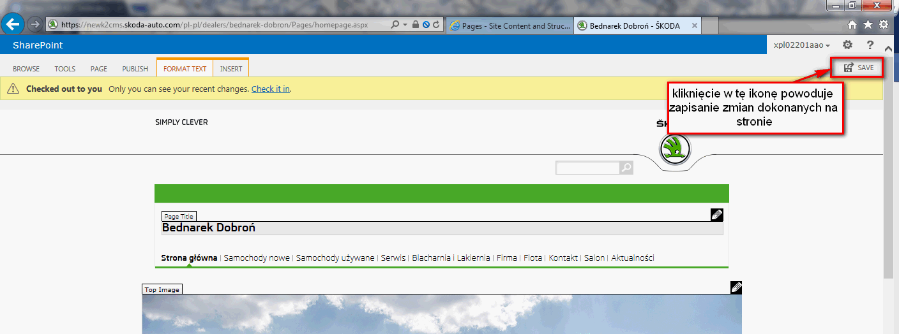Open Flota navigation item

click(533, 258)
